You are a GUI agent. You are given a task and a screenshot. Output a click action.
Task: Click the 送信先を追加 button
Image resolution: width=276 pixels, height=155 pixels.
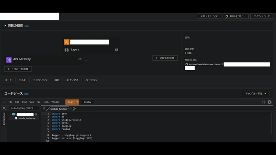[x=165, y=58]
